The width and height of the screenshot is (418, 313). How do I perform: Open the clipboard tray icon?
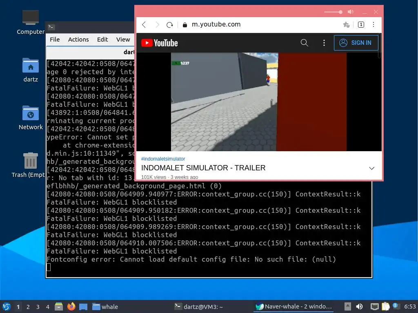[385, 306]
